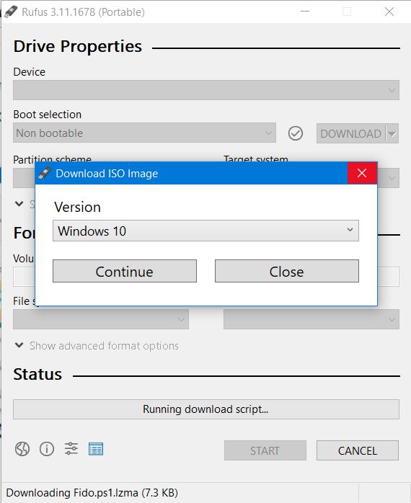
Task: Close the Download ISO Image dialog with X
Action: [x=362, y=173]
